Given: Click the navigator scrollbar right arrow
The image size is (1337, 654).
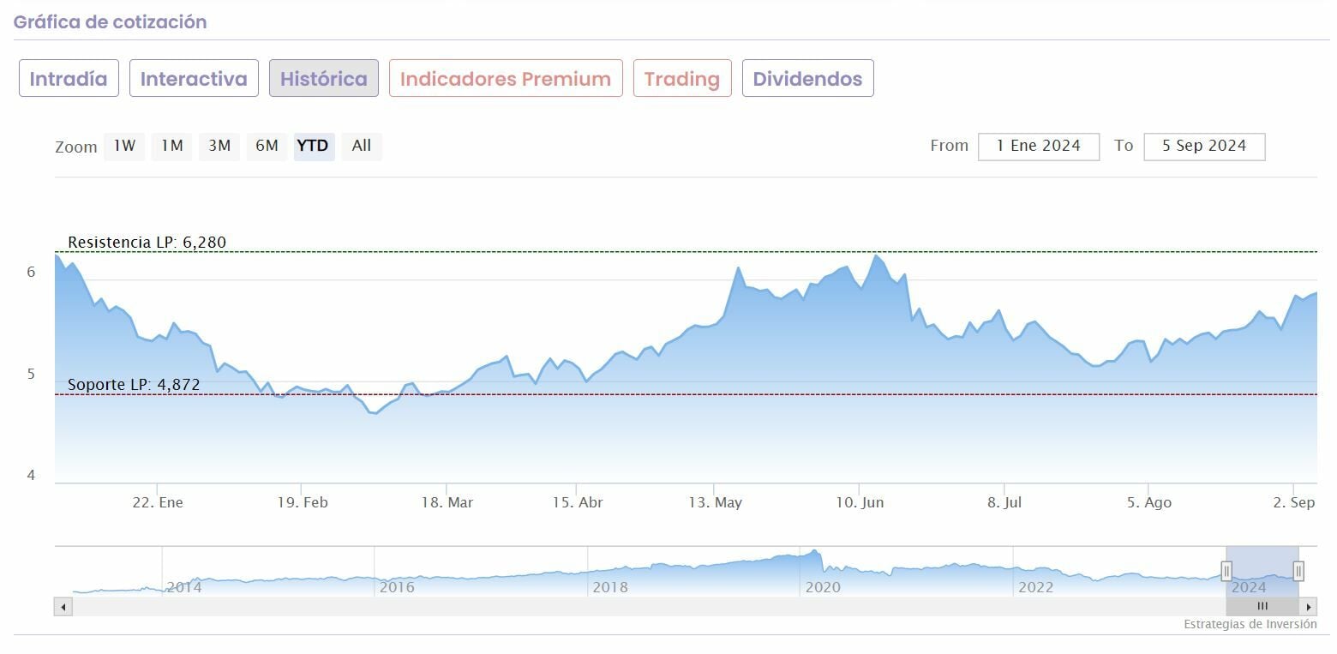Looking at the screenshot, I should click(x=1309, y=607).
